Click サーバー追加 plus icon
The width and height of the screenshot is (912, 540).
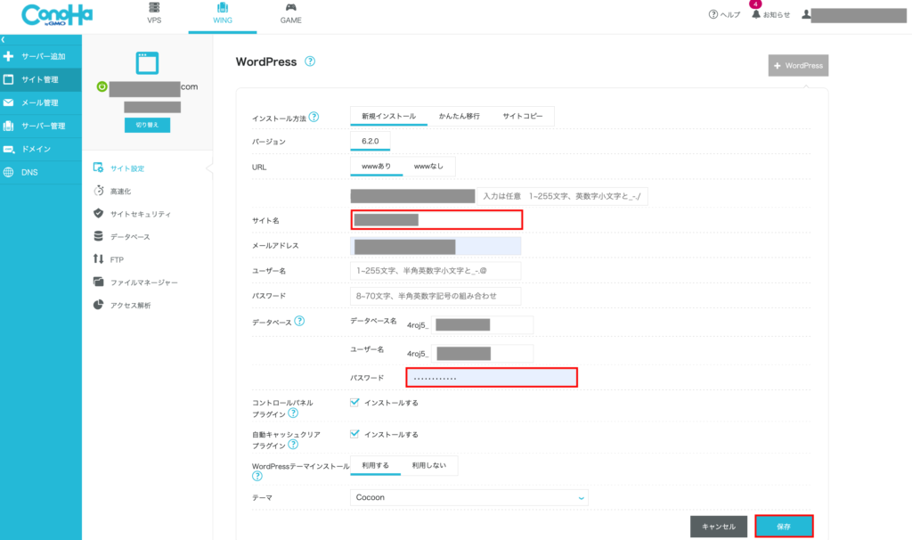8,56
